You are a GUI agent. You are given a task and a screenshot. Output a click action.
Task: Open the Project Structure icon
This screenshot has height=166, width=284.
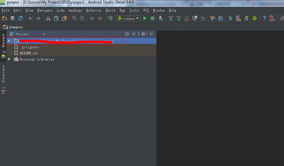(221, 18)
